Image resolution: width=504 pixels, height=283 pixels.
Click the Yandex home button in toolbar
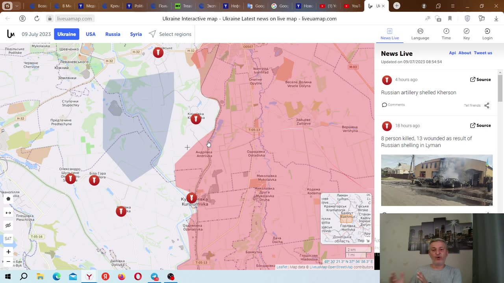click(x=22, y=18)
